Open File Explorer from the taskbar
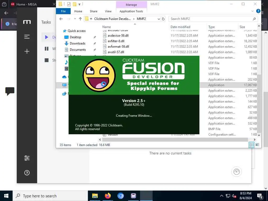 (95, 196)
